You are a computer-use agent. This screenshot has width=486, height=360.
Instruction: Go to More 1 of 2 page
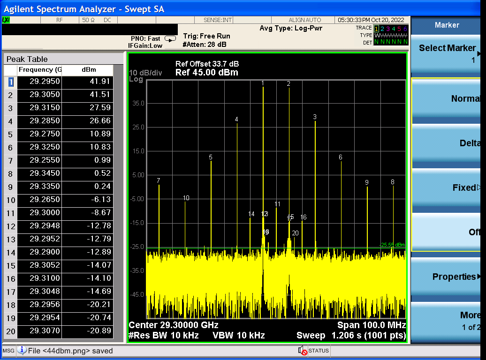[446, 321]
